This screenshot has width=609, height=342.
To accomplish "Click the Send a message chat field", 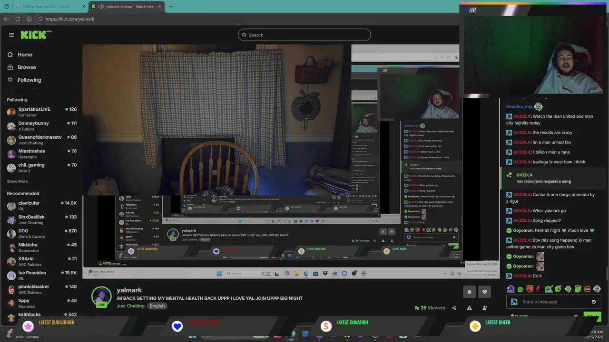I will tap(554, 302).
